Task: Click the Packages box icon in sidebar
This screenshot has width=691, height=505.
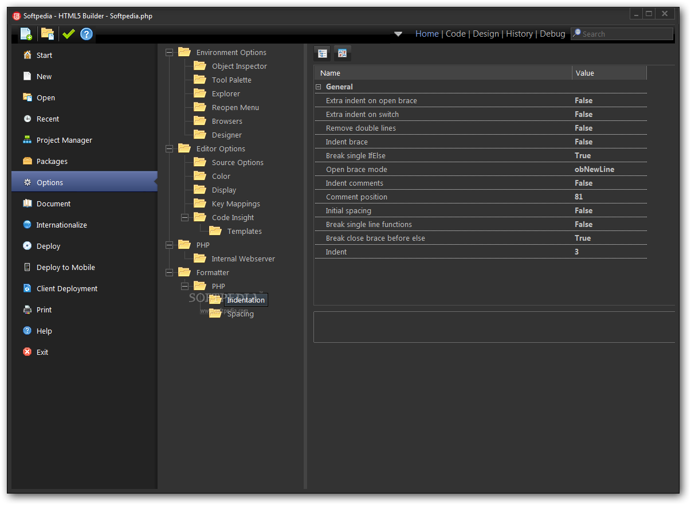Action: coord(27,161)
